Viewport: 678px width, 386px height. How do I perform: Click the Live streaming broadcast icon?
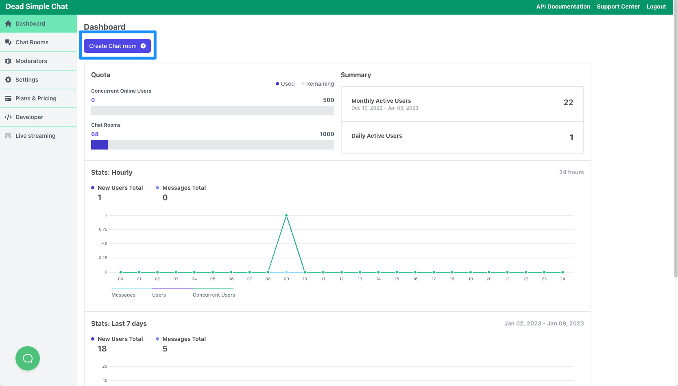[8, 136]
